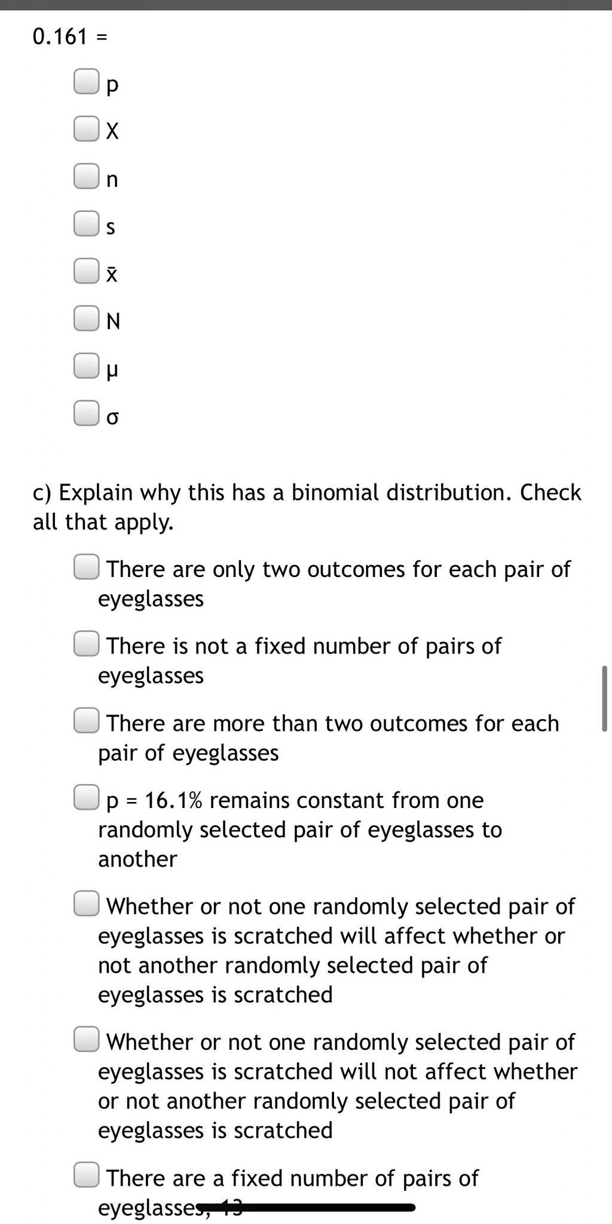Check the sigma (σ) option checkbox

(x=86, y=413)
